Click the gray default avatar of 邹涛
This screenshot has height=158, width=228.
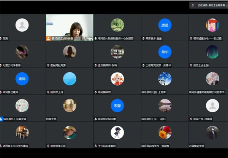coord(22,25)
